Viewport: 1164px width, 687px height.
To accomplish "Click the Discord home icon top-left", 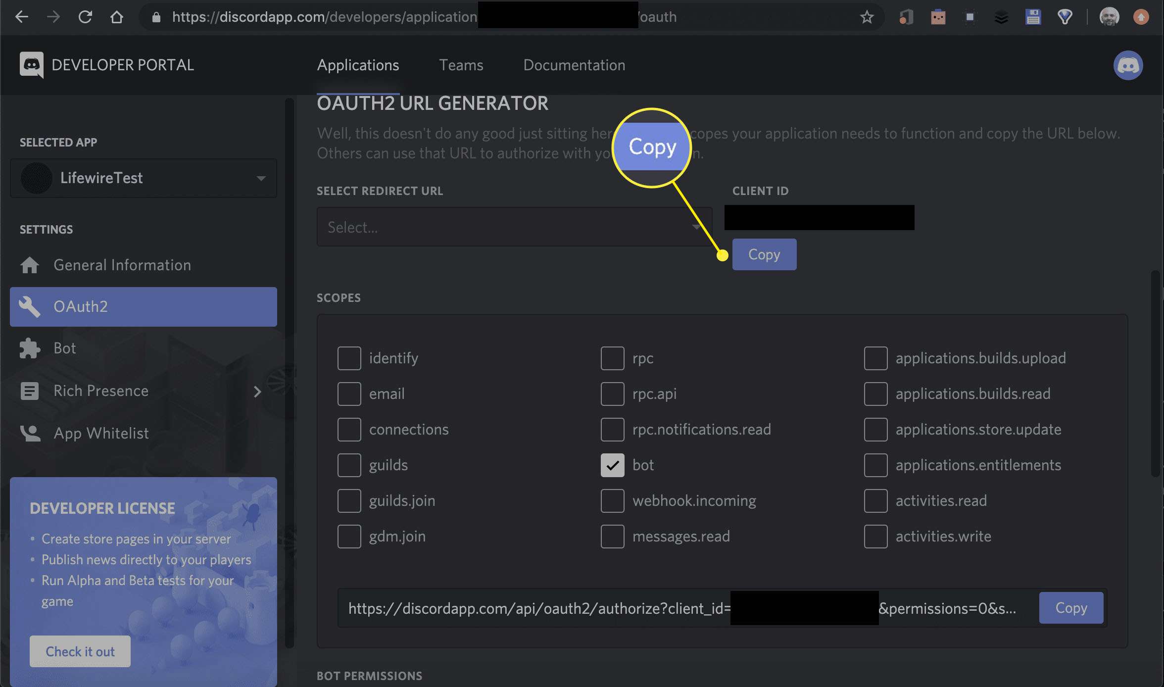I will 31,65.
